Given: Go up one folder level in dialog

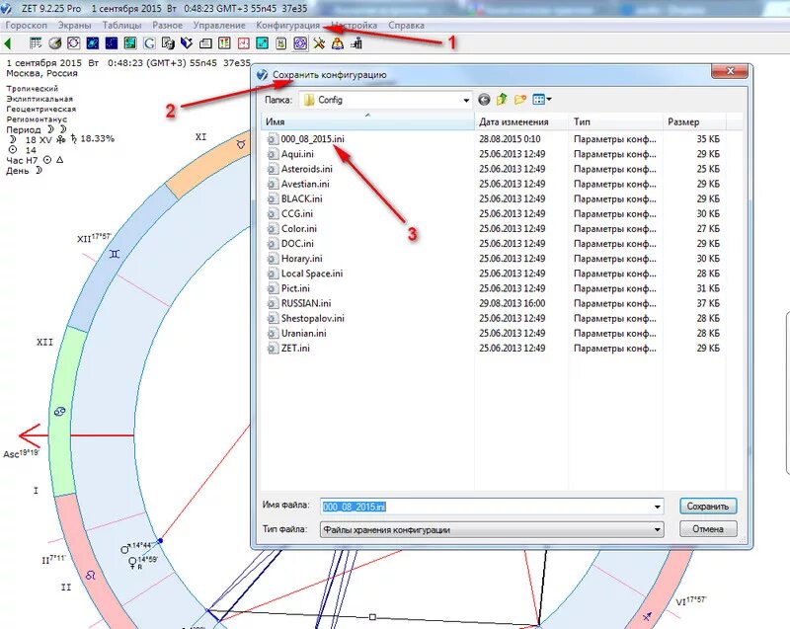Looking at the screenshot, I should pyautogui.click(x=502, y=100).
